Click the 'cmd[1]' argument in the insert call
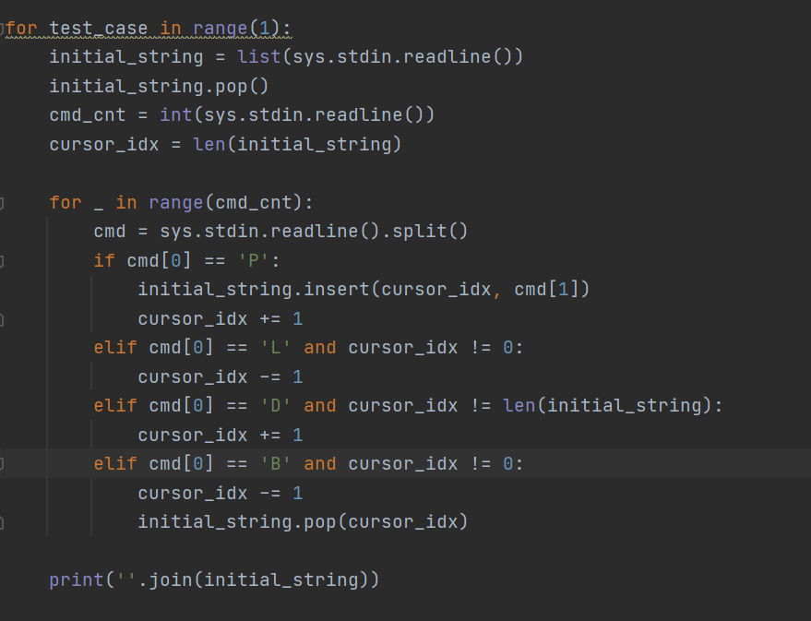 click(546, 289)
